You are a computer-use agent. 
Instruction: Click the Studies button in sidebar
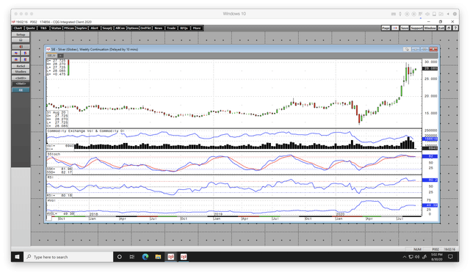(x=21, y=72)
